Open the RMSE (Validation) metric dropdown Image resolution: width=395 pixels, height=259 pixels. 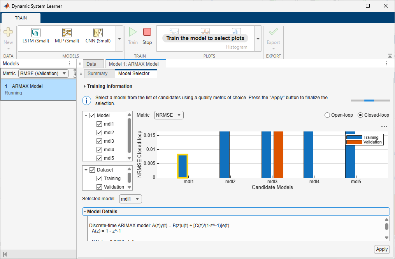tap(43, 73)
